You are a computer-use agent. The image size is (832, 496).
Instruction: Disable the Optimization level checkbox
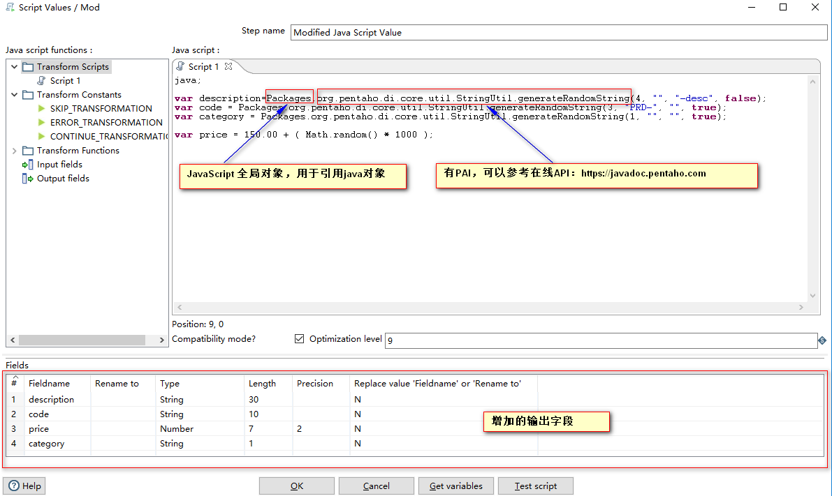[299, 338]
